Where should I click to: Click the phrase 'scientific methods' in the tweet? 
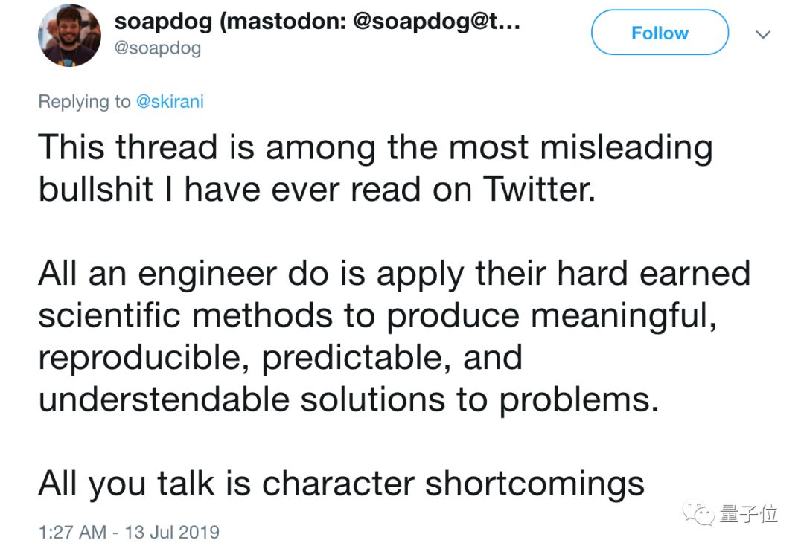point(184,315)
